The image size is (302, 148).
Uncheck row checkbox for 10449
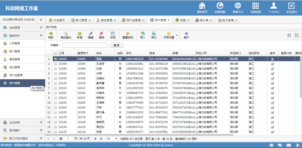(56, 59)
